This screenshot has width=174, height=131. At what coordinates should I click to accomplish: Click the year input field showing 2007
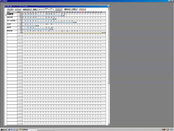click(46, 9)
